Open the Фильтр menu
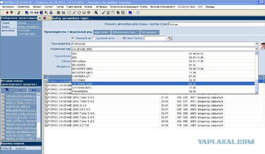265x154 pixels. (88, 7)
